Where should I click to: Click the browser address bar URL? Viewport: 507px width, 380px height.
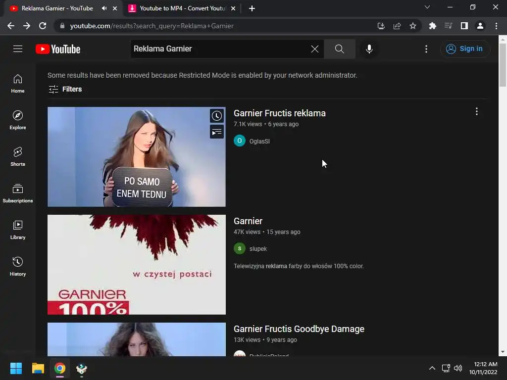click(152, 26)
